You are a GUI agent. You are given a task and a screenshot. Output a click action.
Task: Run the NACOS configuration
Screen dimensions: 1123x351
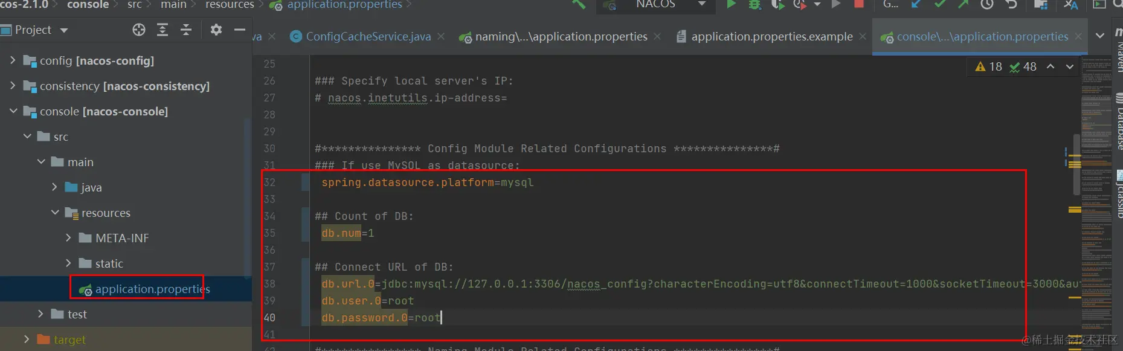coord(731,4)
